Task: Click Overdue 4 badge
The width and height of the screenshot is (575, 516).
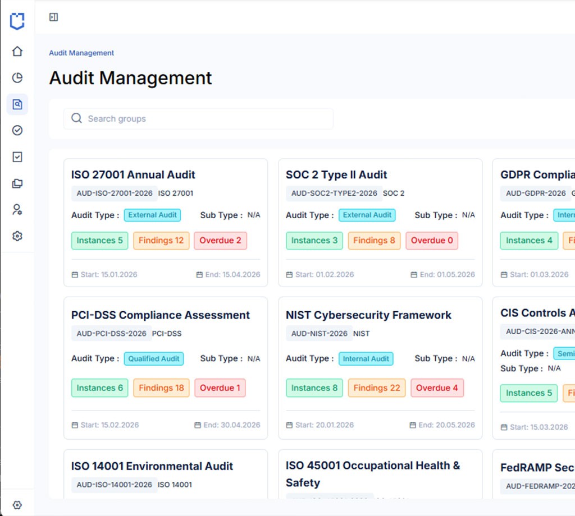Action: [437, 388]
